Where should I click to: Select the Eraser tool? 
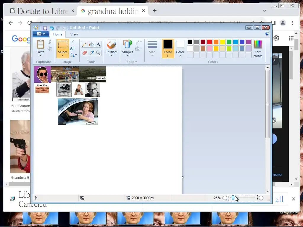click(x=84, y=53)
